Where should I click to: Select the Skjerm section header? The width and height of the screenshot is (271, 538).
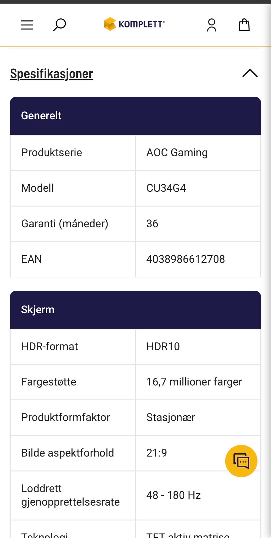(x=135, y=310)
